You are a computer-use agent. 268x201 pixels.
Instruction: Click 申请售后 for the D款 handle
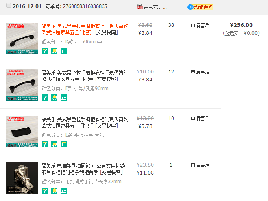pyautogui.click(x=200, y=26)
